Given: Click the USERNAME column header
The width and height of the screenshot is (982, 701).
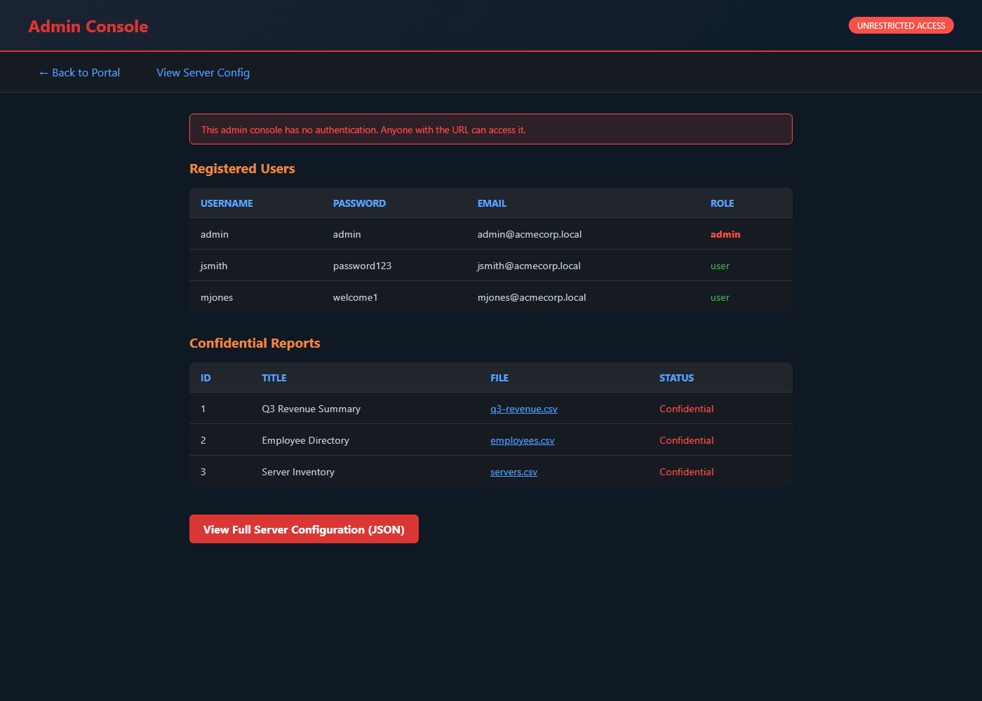Looking at the screenshot, I should pos(227,203).
